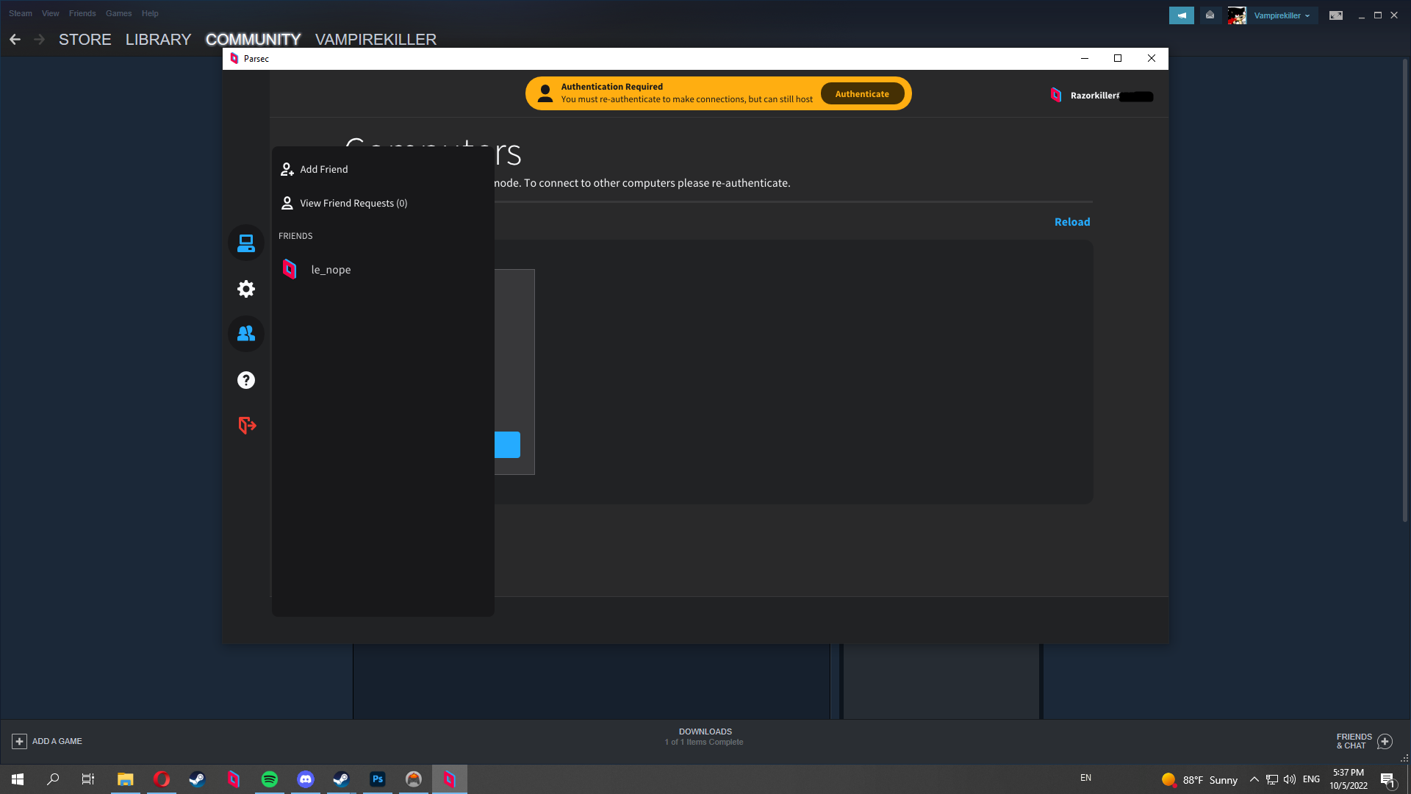Open Parsec settings gear icon
Screen dimensions: 1411x794
click(246, 289)
